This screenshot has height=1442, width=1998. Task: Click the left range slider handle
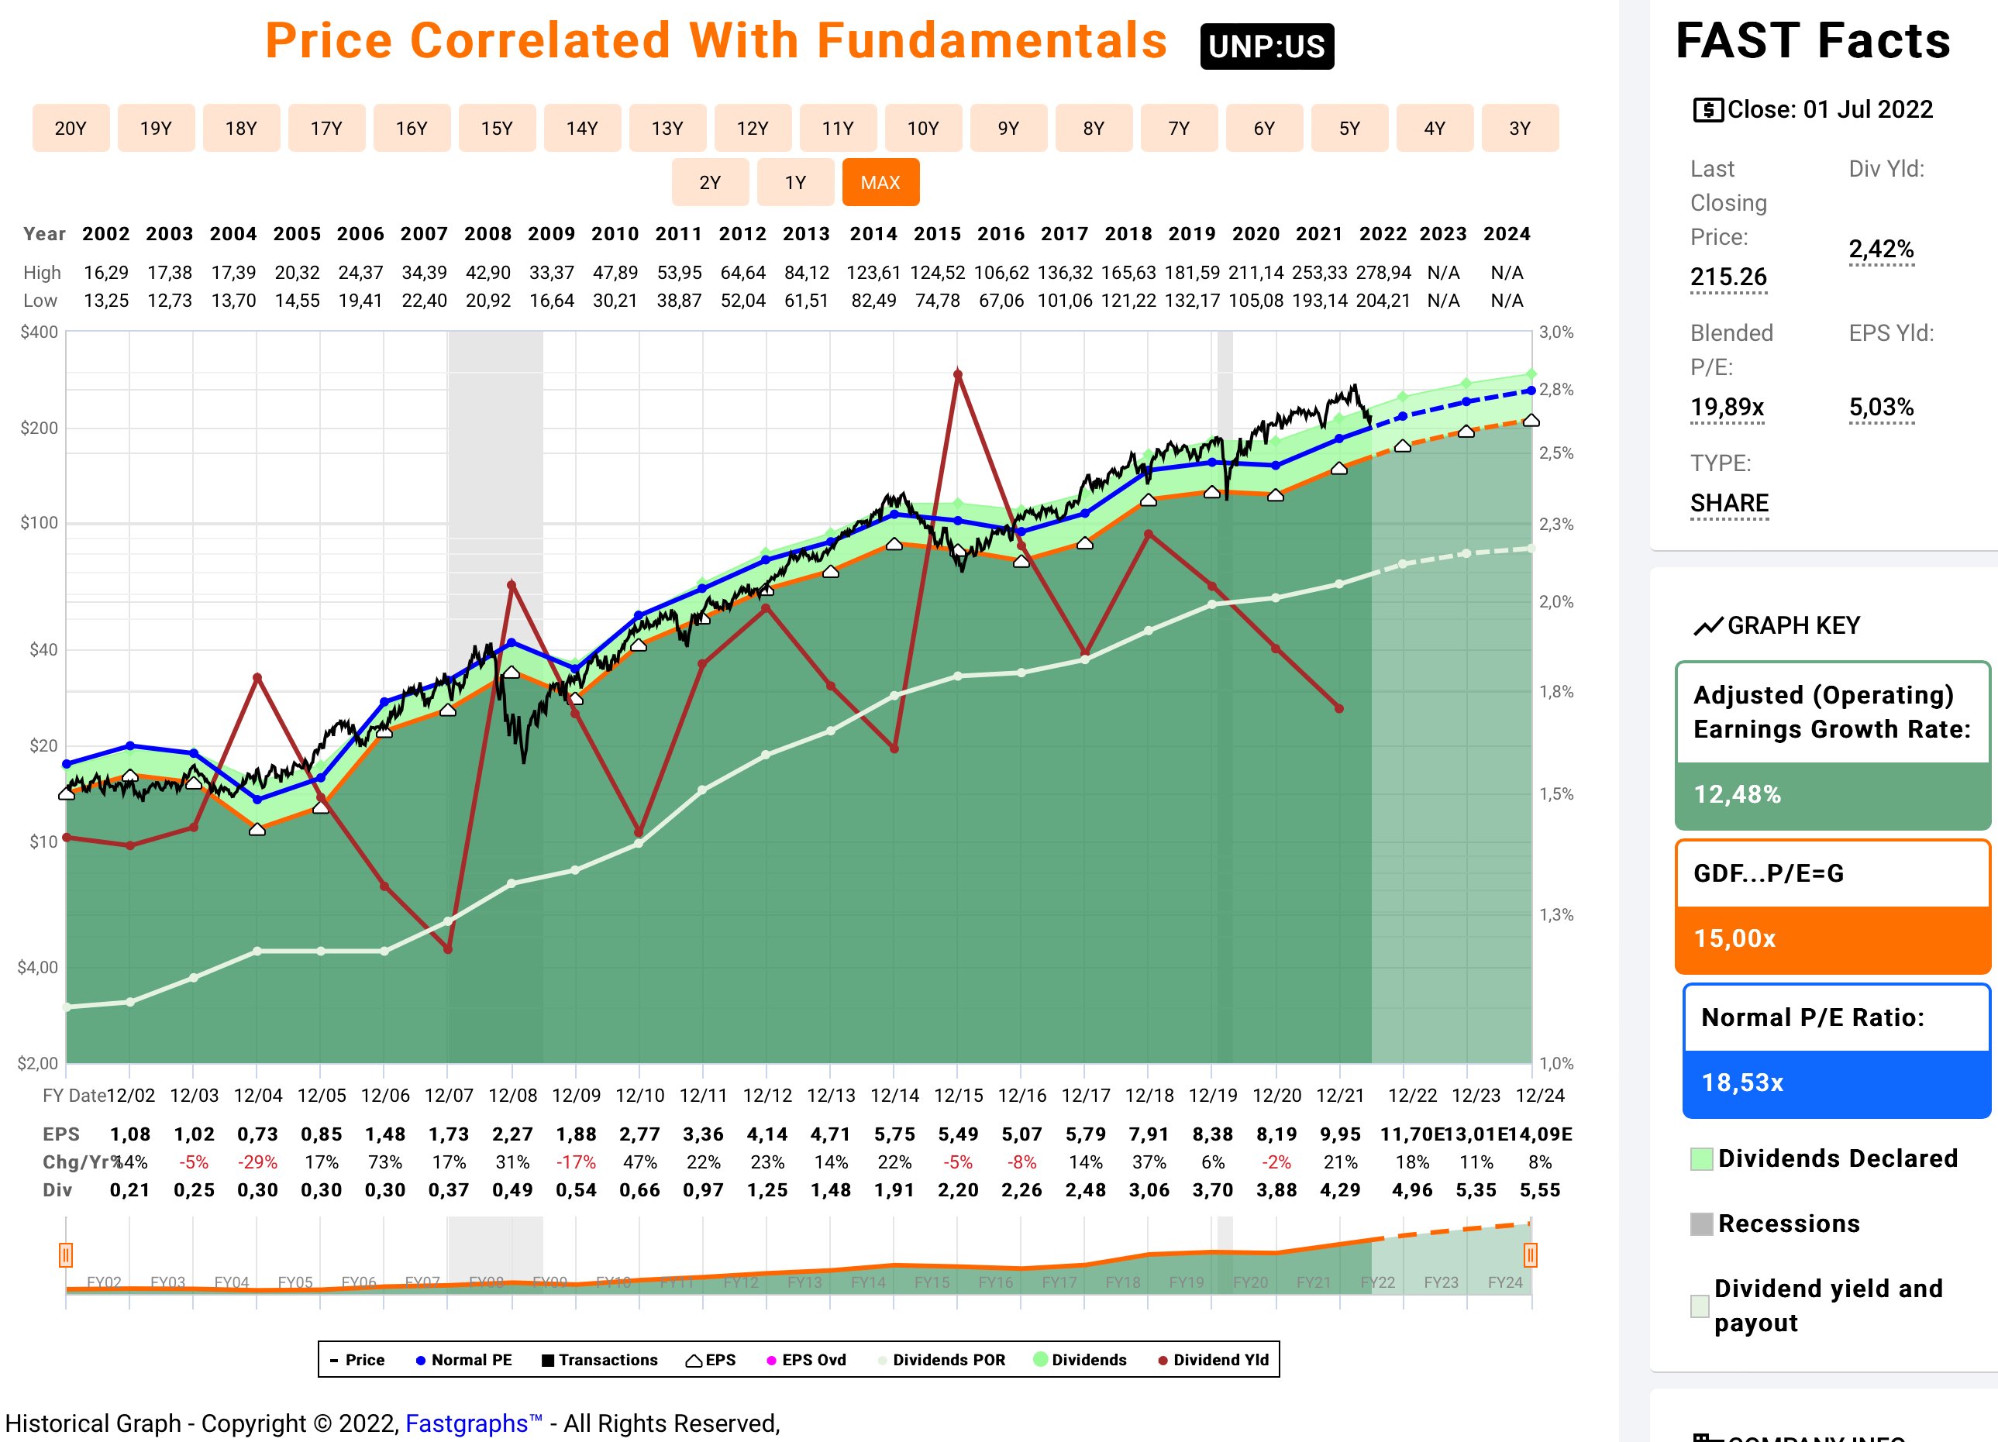[66, 1254]
